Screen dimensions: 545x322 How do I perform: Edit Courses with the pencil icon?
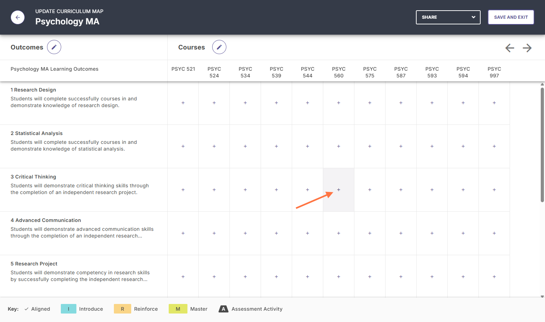click(219, 47)
